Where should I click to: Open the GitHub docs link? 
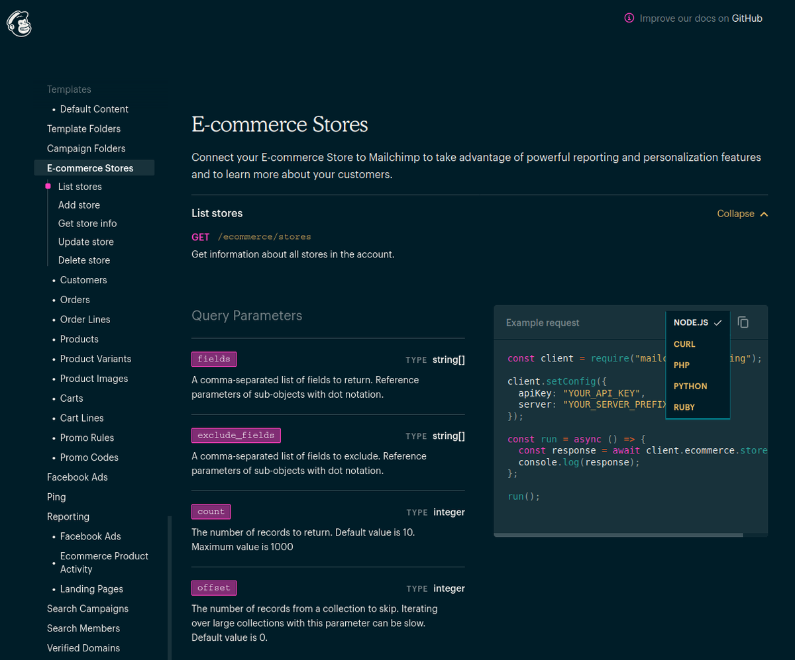click(x=747, y=19)
